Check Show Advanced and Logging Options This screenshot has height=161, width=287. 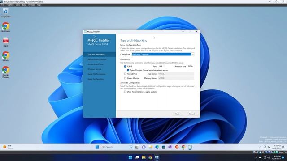(x=125, y=92)
